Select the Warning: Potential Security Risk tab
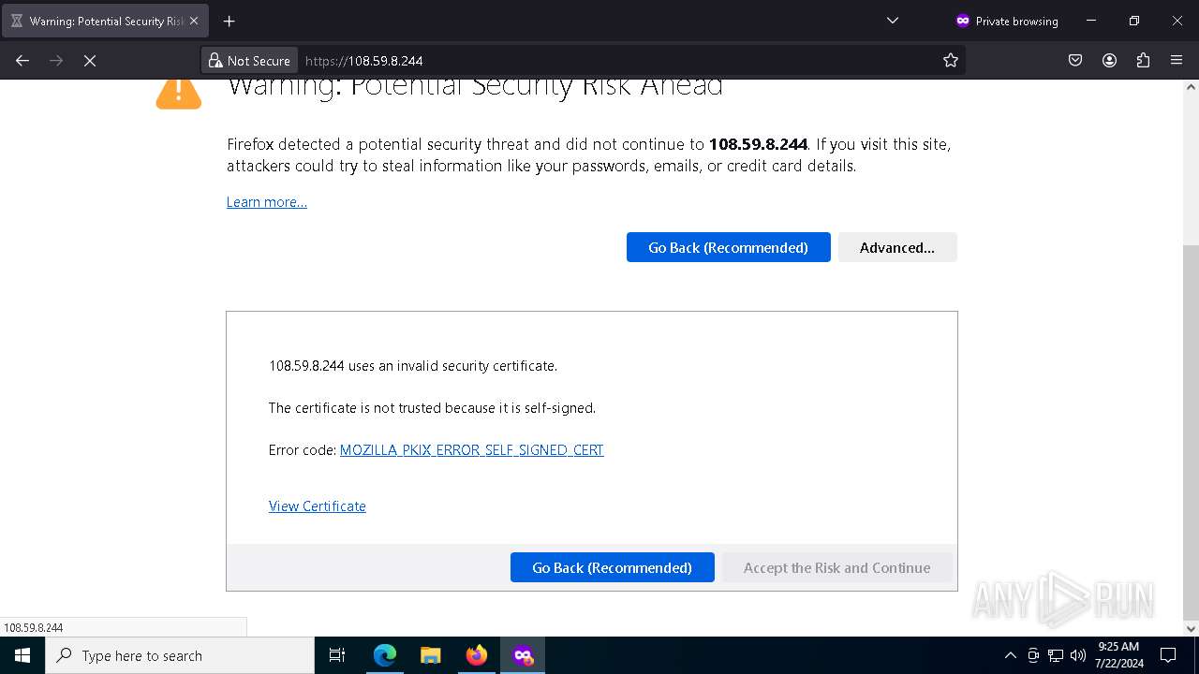Viewport: 1199px width, 674px height. pos(104,21)
